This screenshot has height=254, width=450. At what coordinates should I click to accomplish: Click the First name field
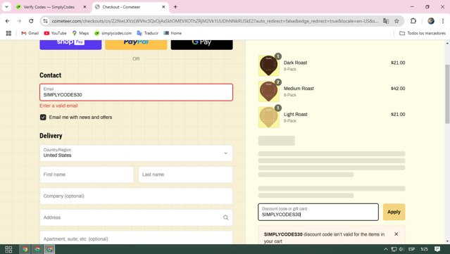pyautogui.click(x=87, y=174)
